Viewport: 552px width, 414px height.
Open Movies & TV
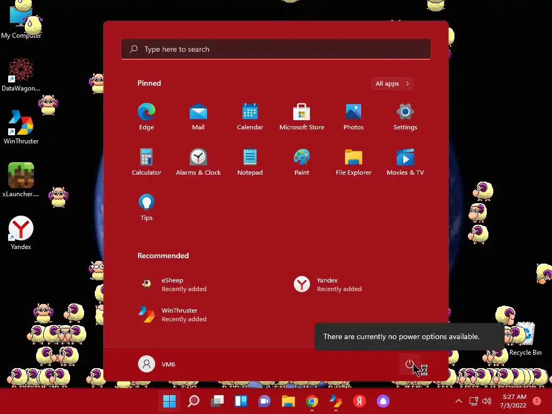405,162
